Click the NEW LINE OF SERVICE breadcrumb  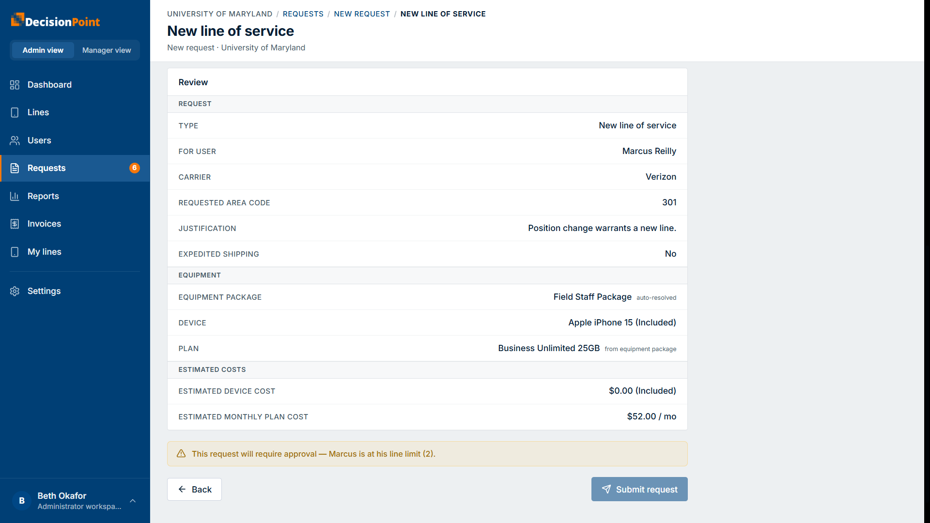[443, 14]
